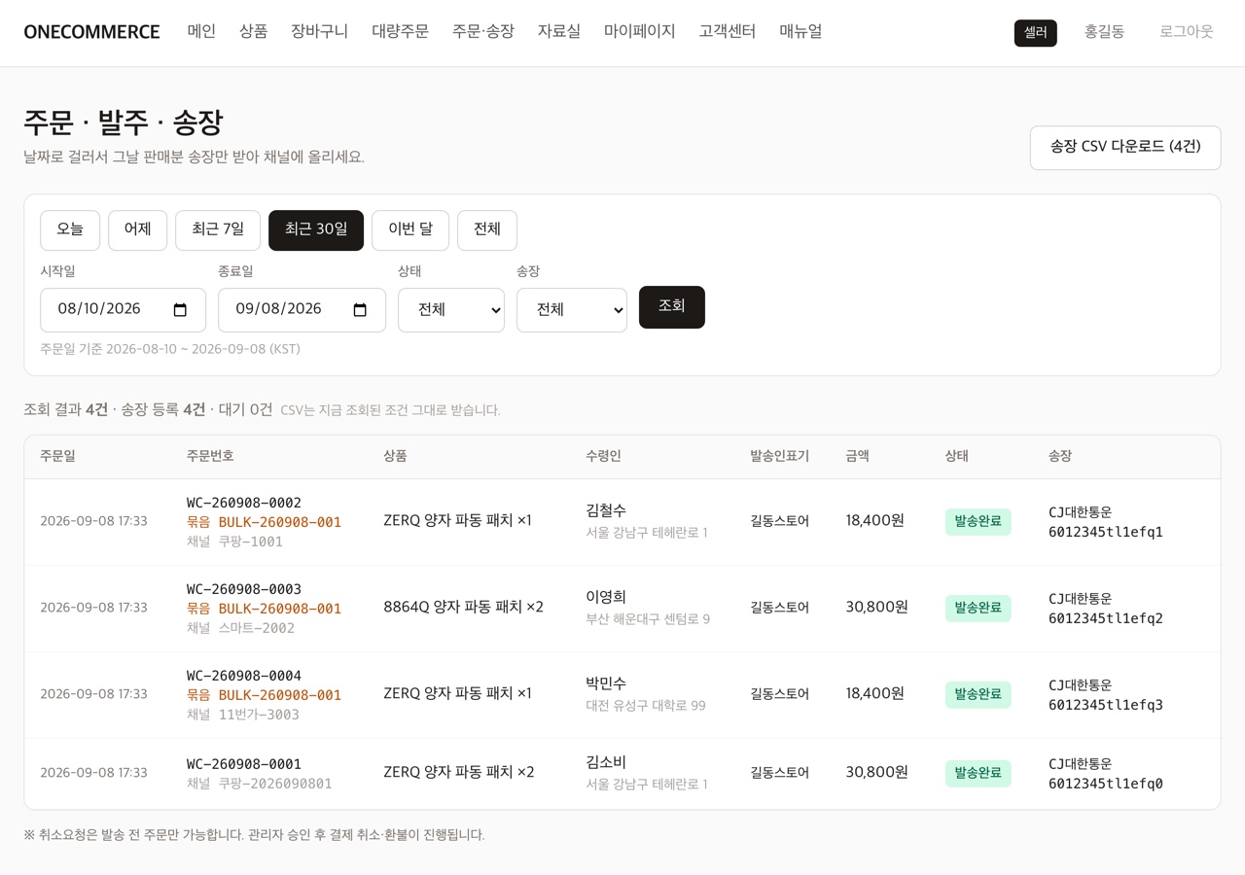The width and height of the screenshot is (1245, 875).
Task: Click the 로그아웃 link
Action: (x=1186, y=32)
